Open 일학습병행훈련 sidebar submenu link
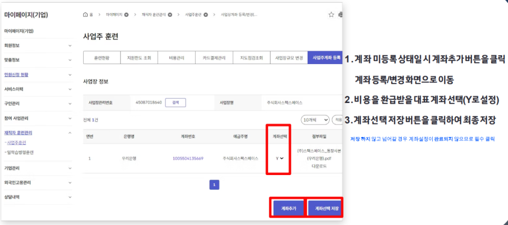The image size is (508, 225). point(20,152)
